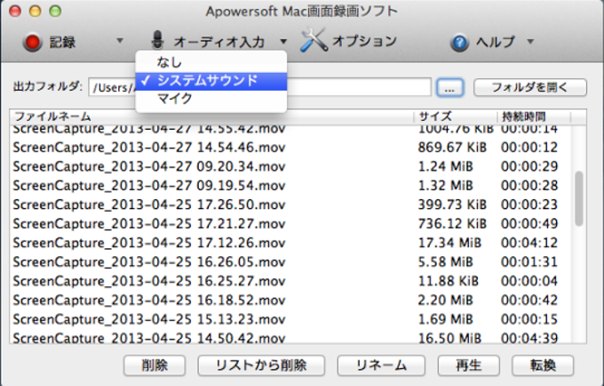The width and height of the screenshot is (604, 386).
Task: Click the 2.20 MiB size cell
Action: [x=445, y=301]
